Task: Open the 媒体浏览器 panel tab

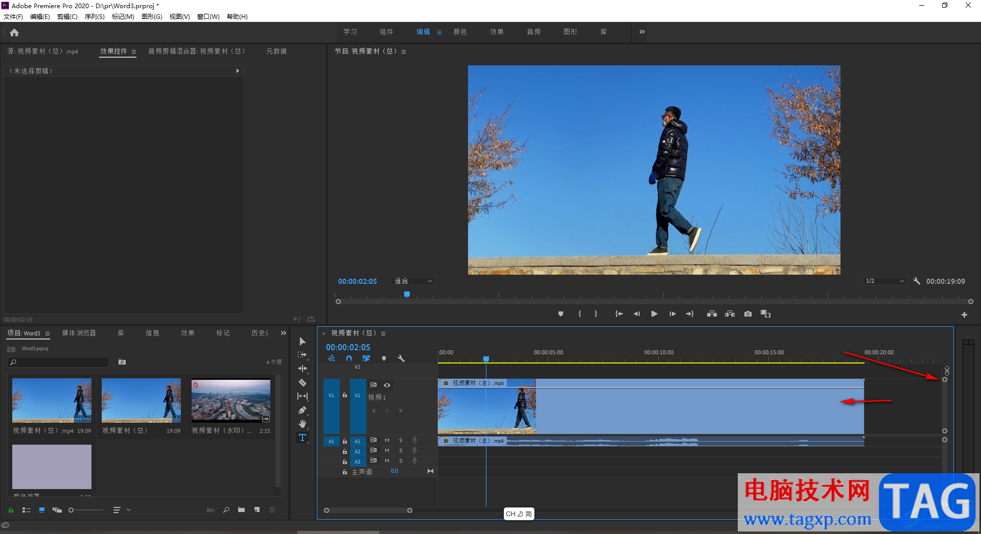Action: pyautogui.click(x=79, y=333)
